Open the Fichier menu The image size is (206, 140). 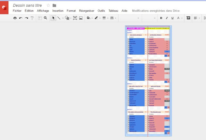(17, 11)
